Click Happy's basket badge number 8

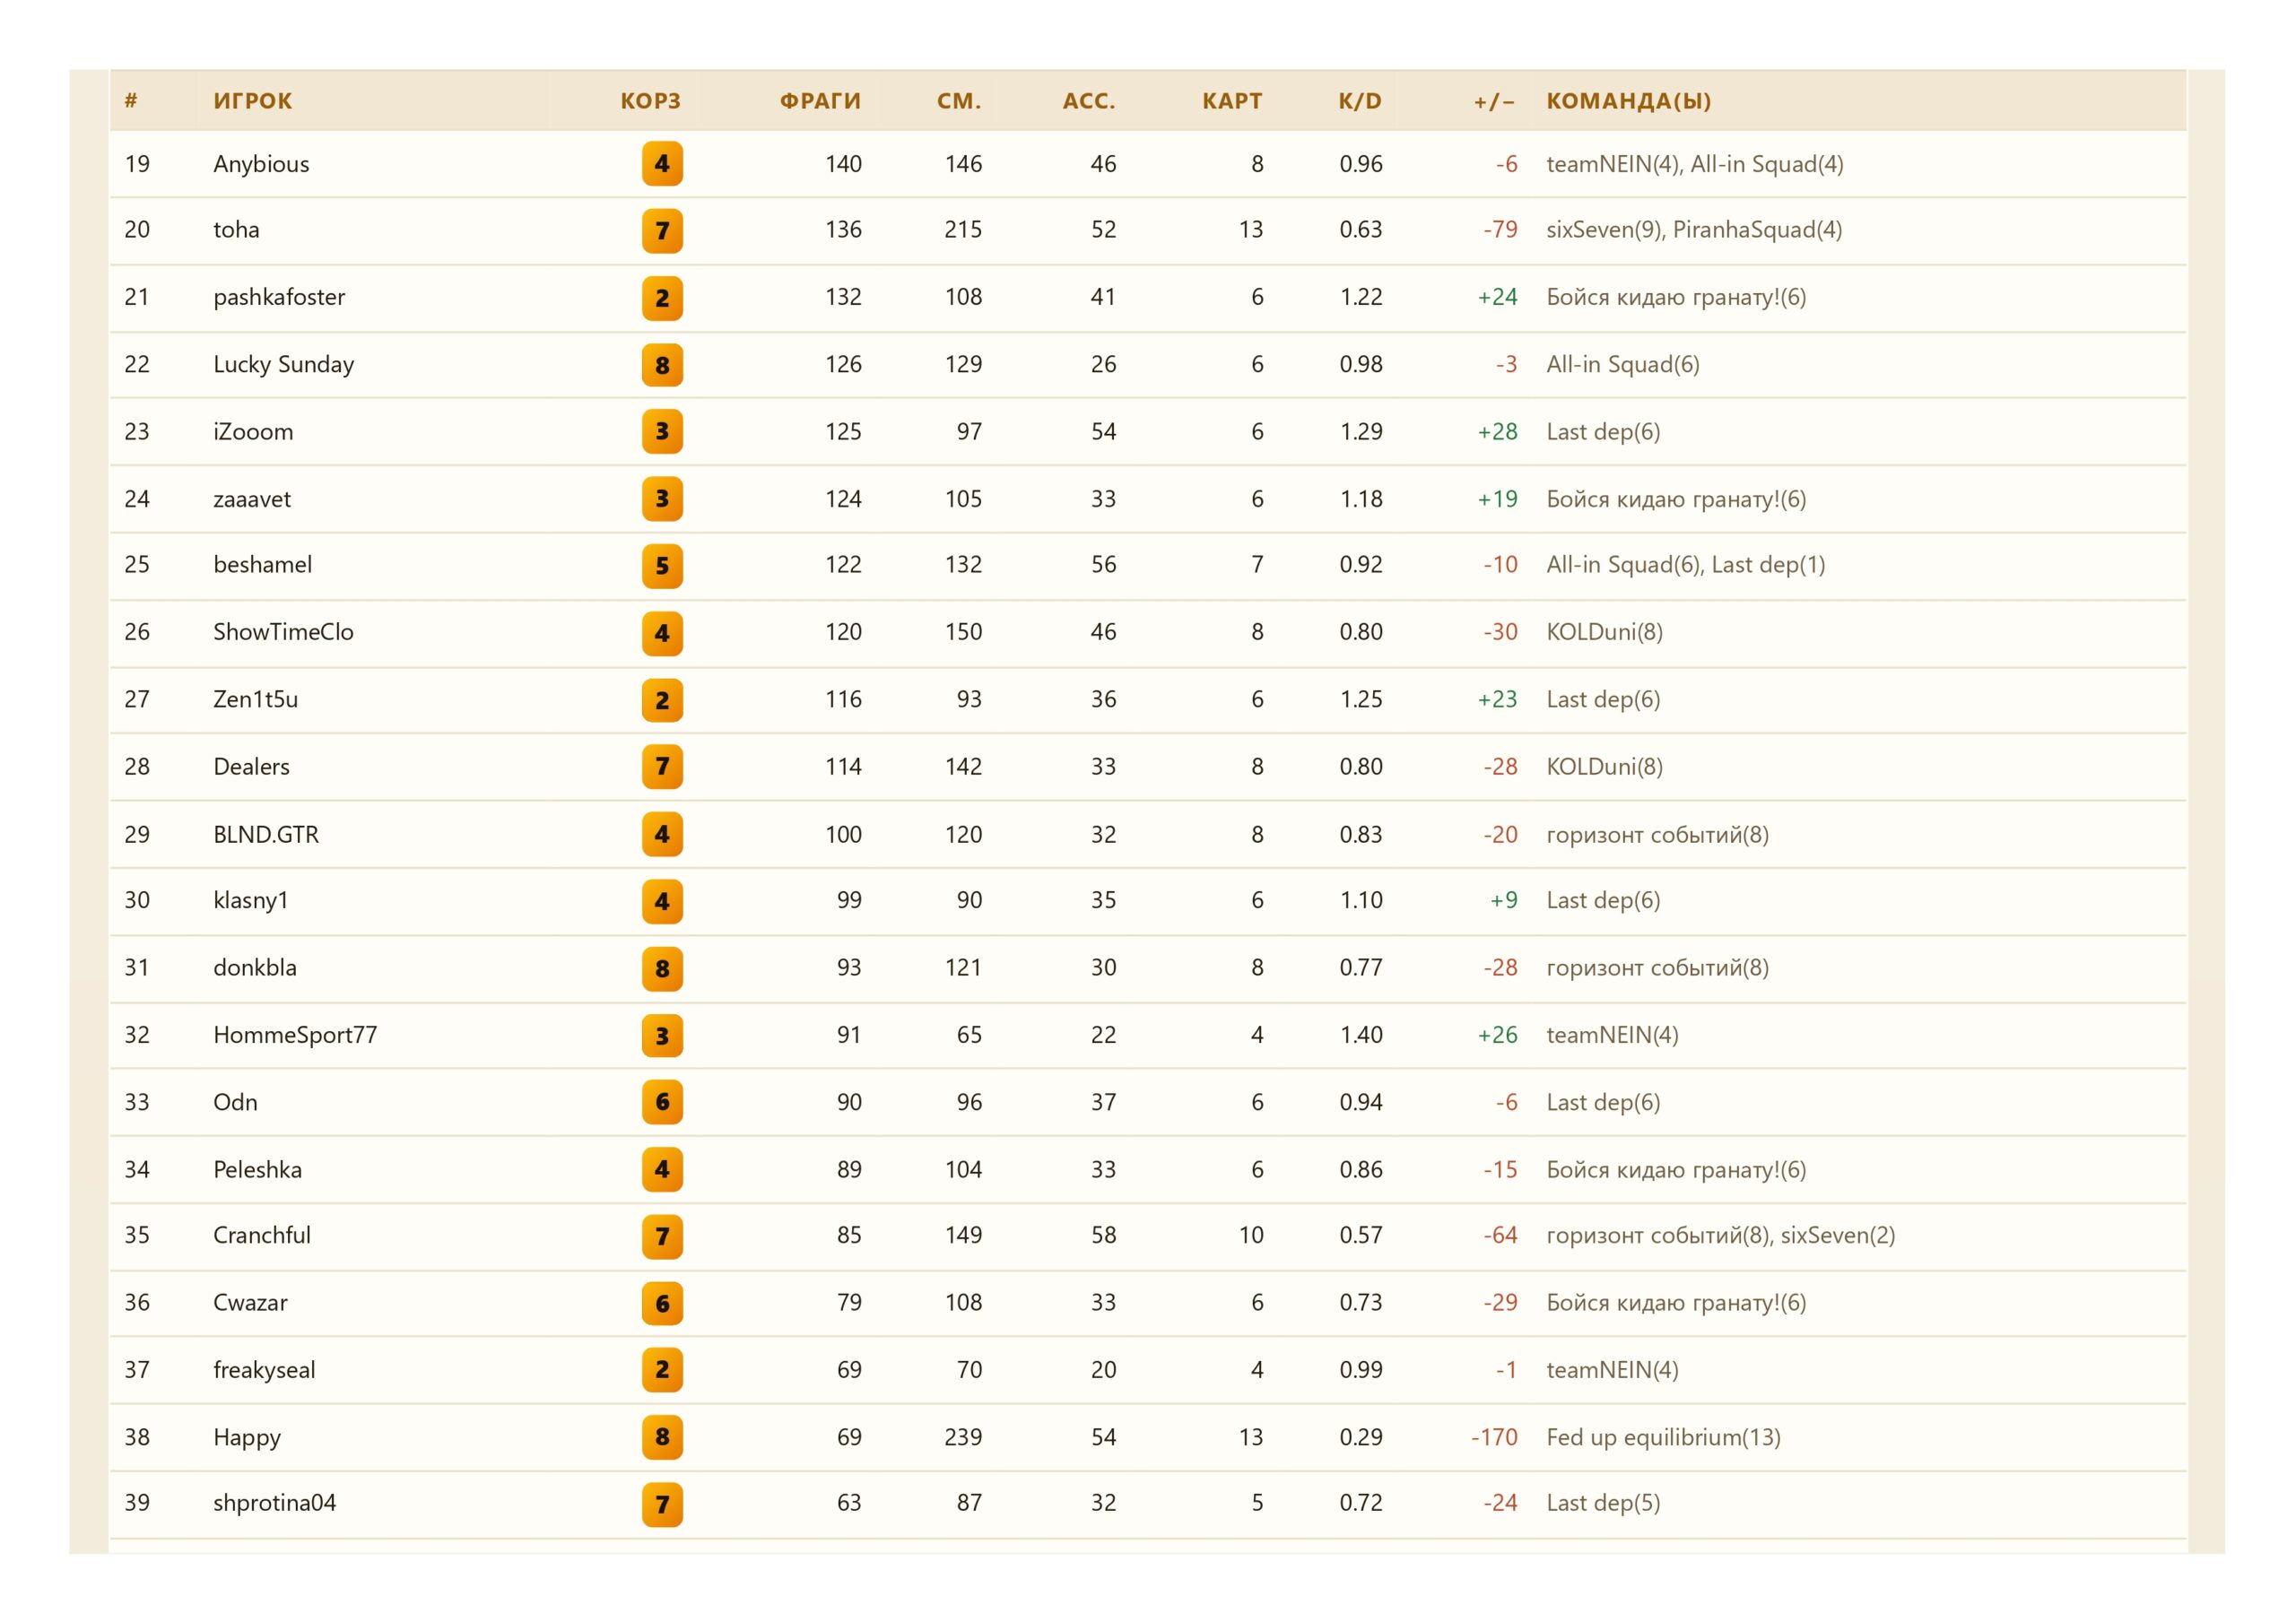(x=662, y=1437)
